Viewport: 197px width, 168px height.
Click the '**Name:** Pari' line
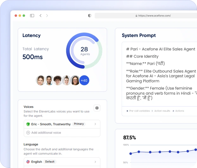[x=145, y=63]
